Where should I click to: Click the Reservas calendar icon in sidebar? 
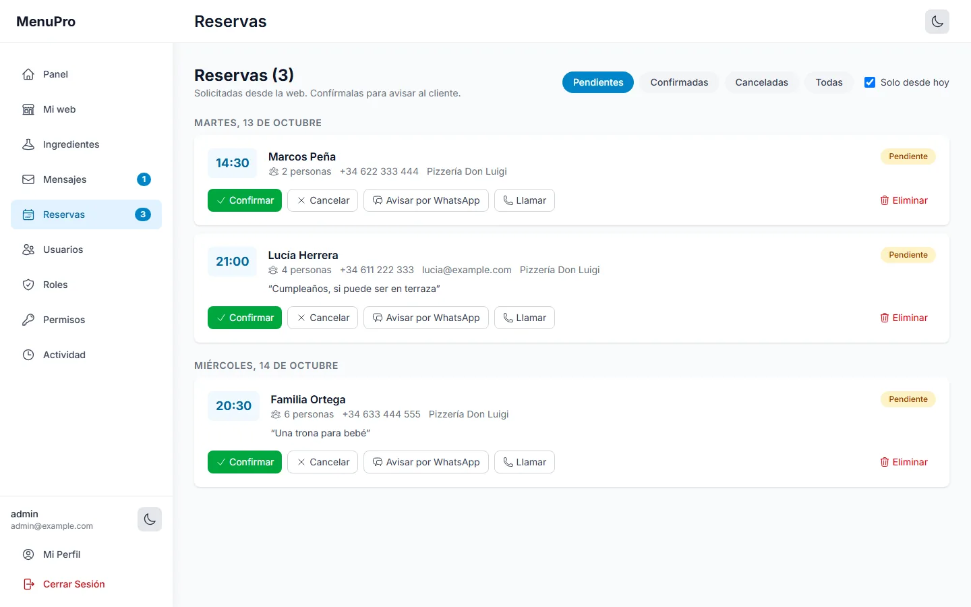click(x=28, y=214)
